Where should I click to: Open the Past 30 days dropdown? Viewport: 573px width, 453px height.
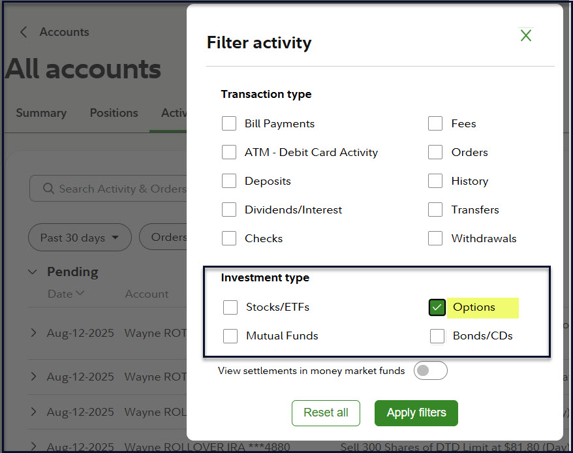(80, 238)
